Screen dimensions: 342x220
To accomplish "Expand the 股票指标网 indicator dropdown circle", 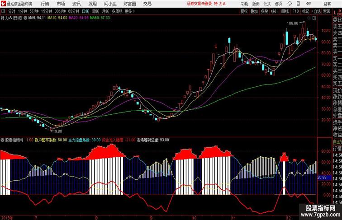I will coord(2,140).
